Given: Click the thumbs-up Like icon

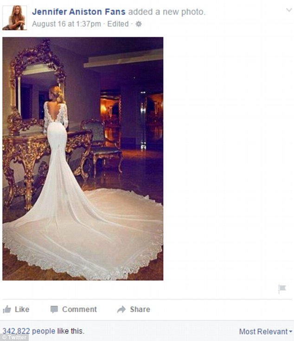Looking at the screenshot, I should (x=7, y=309).
